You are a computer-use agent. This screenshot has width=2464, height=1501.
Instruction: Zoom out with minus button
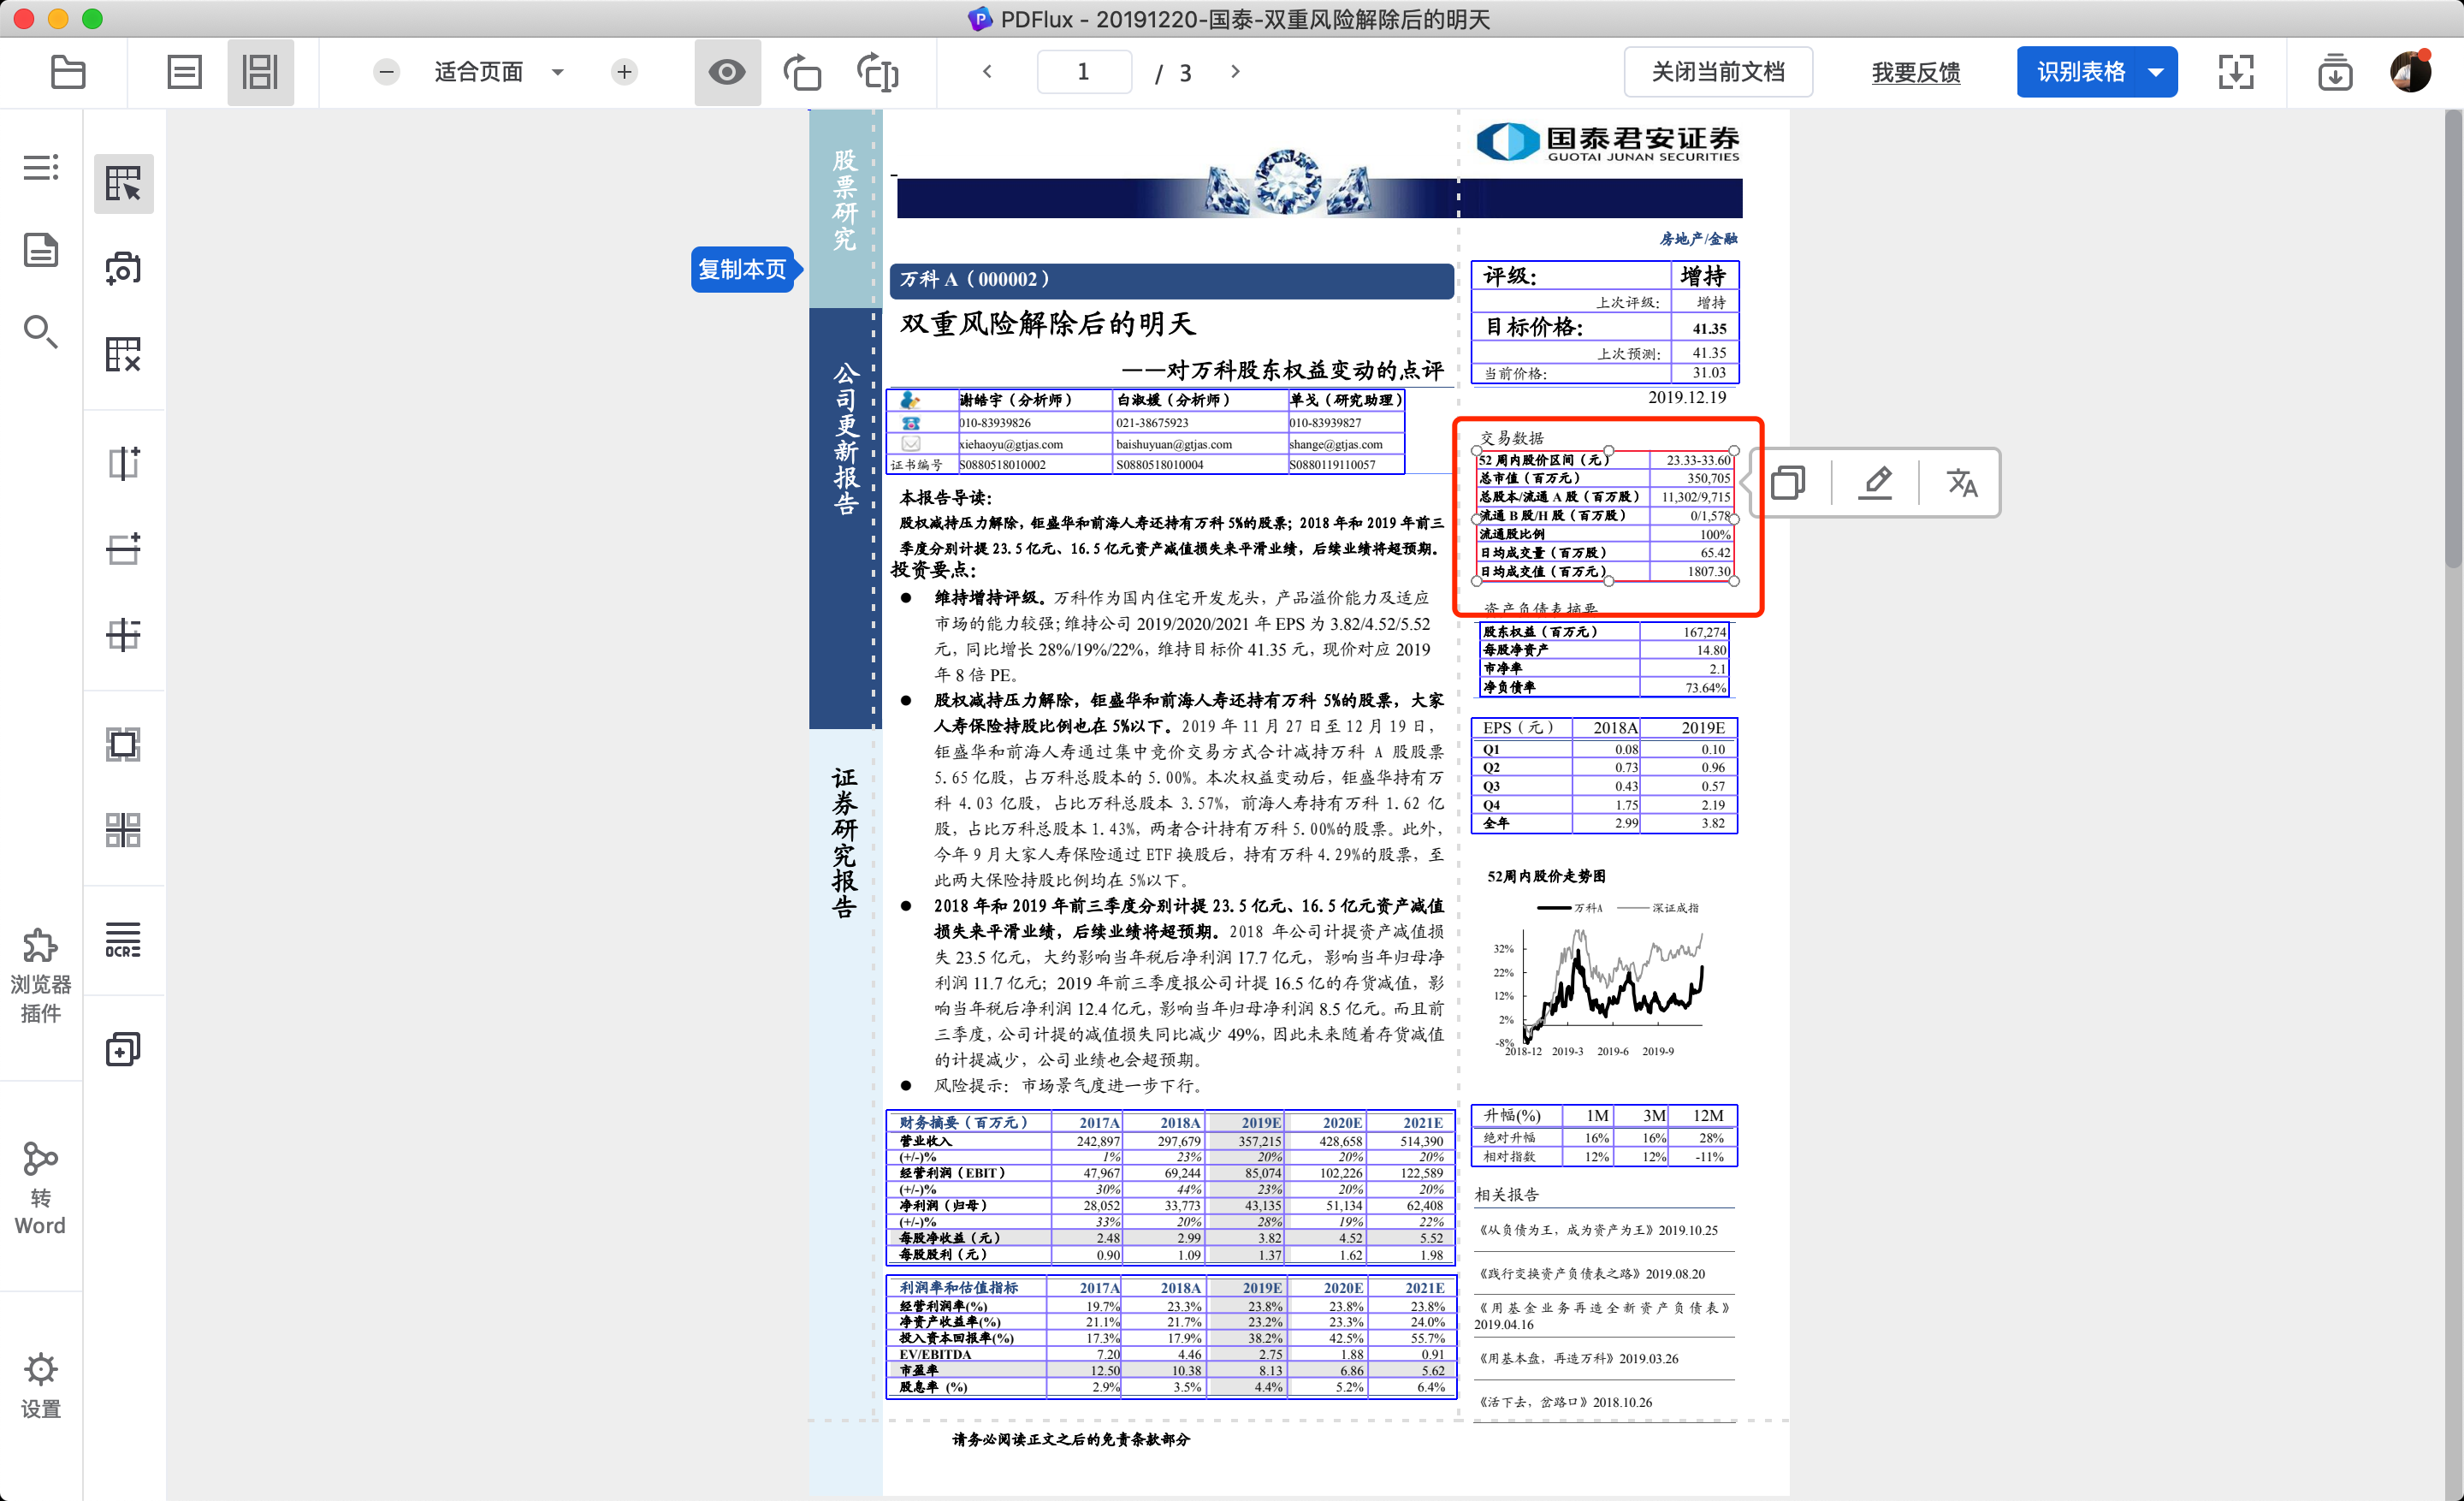(x=387, y=72)
